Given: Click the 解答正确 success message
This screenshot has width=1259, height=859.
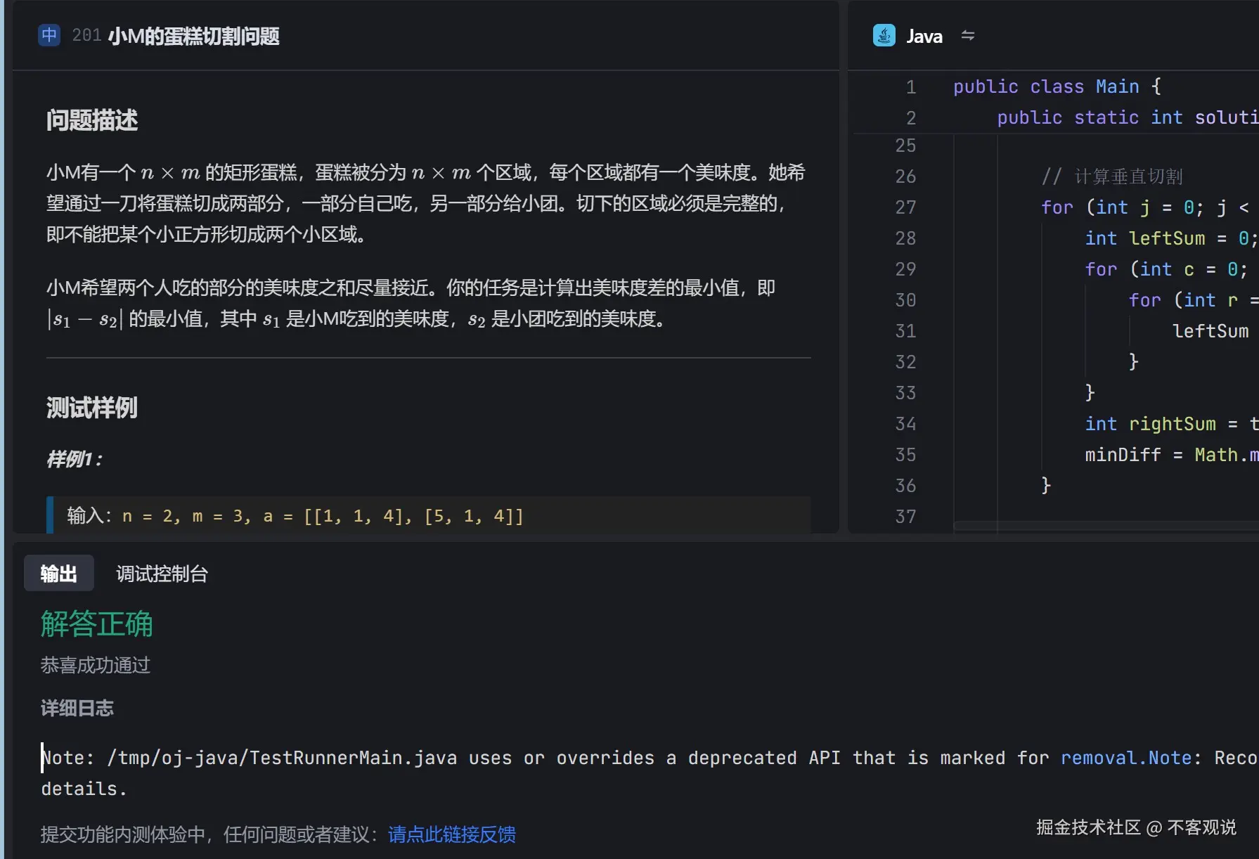Looking at the screenshot, I should [x=96, y=624].
